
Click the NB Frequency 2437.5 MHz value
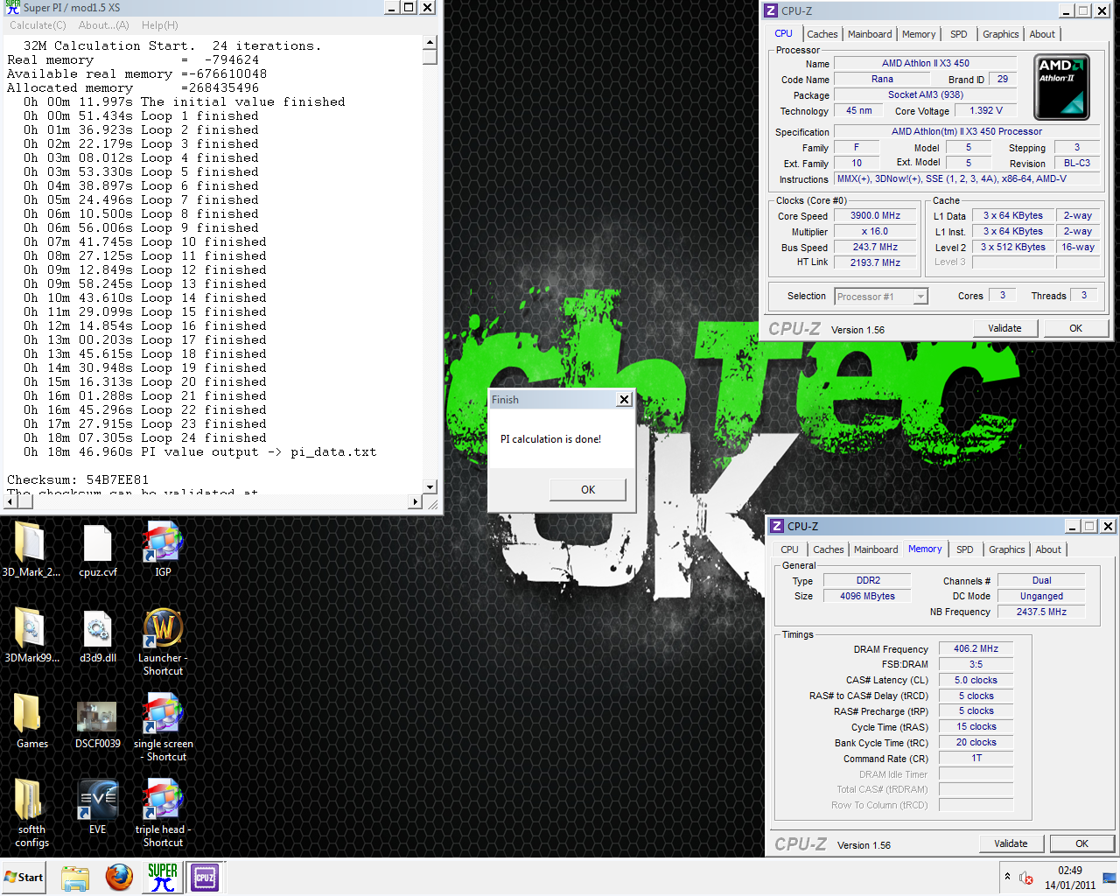point(1041,612)
